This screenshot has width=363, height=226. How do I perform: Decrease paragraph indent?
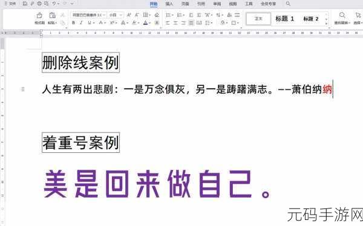(191, 15)
